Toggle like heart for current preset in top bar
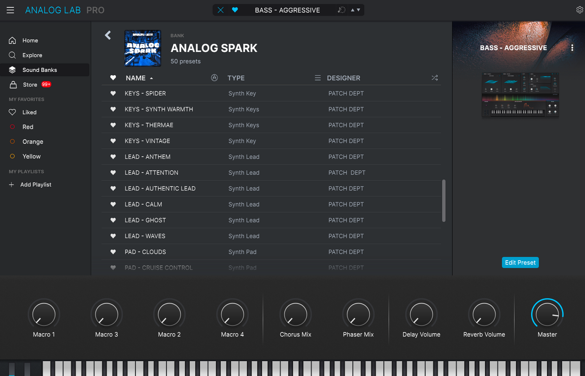 (x=235, y=10)
